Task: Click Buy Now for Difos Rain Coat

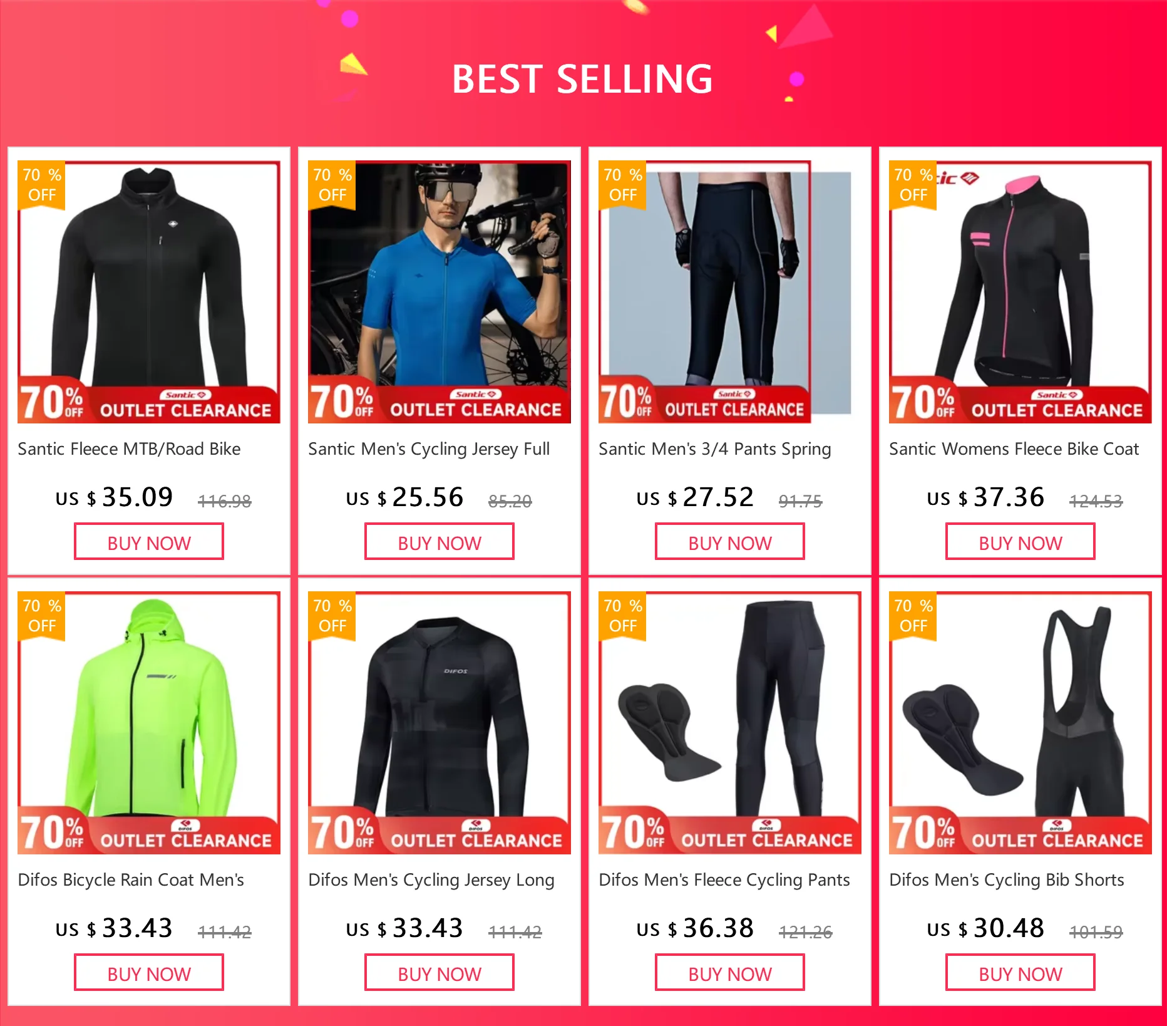Action: 149,973
